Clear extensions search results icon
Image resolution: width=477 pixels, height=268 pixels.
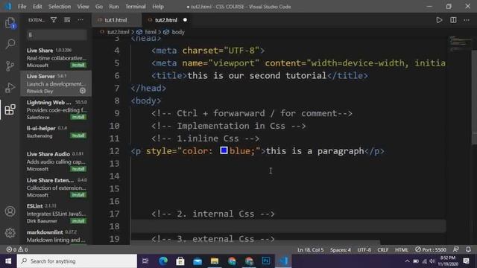tap(67, 20)
